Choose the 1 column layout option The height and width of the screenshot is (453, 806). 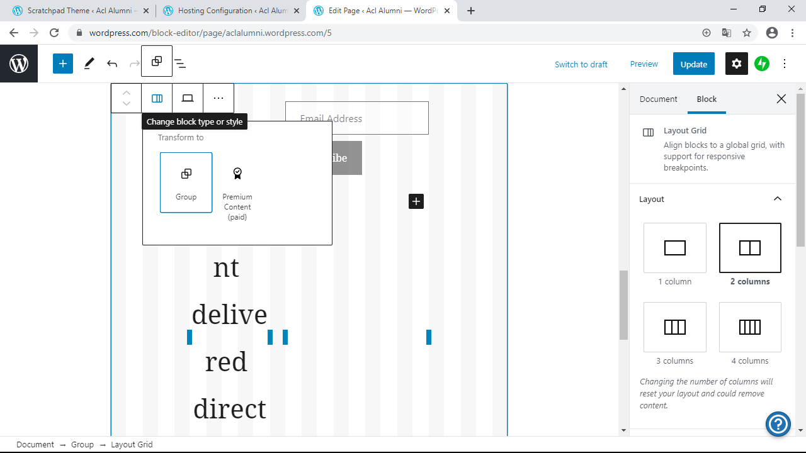click(674, 248)
